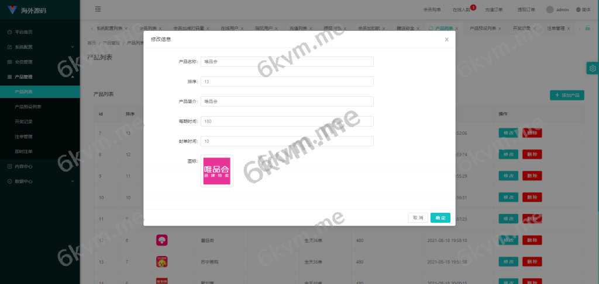The height and width of the screenshot is (284, 599).
Task: Select 产品列表 in the sidebar
Action: click(40, 92)
